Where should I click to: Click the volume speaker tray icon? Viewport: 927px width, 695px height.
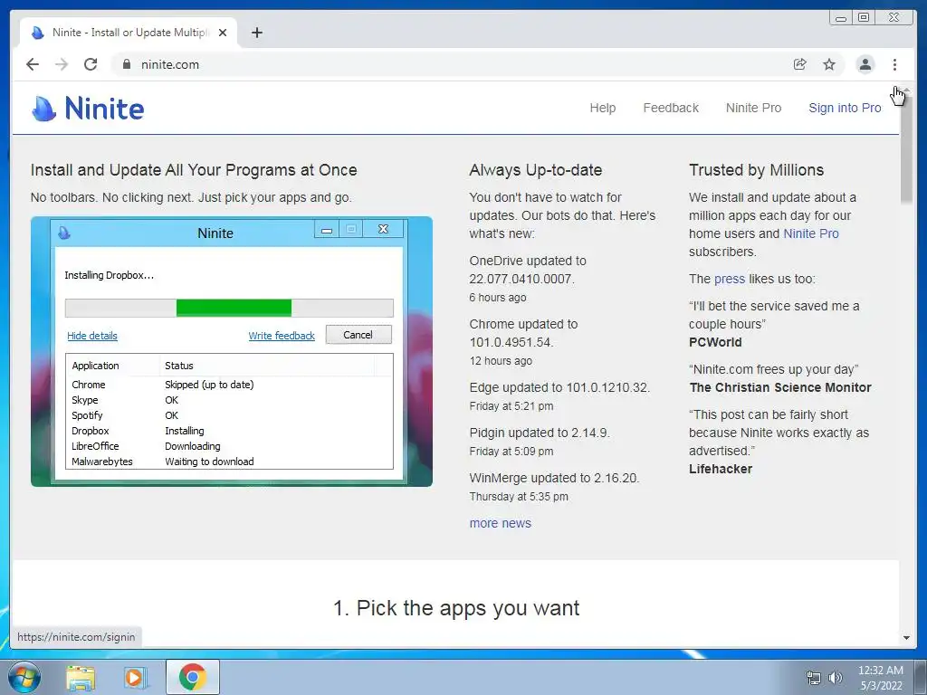tap(835, 678)
